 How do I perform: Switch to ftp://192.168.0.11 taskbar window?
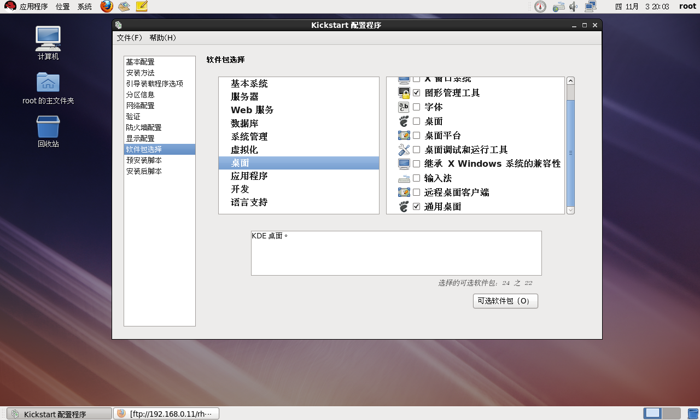[166, 414]
